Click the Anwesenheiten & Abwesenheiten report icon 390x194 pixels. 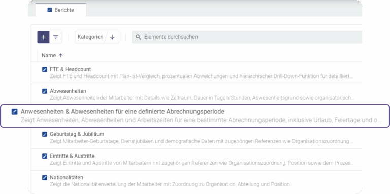(x=14, y=112)
